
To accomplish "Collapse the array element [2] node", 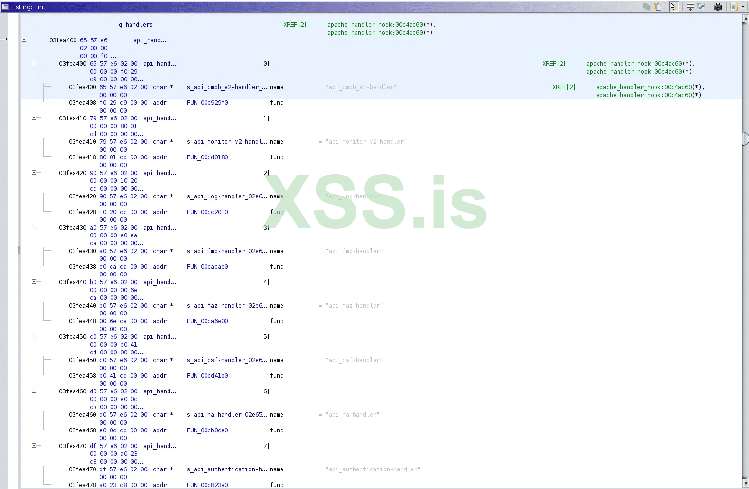I will tap(34, 173).
